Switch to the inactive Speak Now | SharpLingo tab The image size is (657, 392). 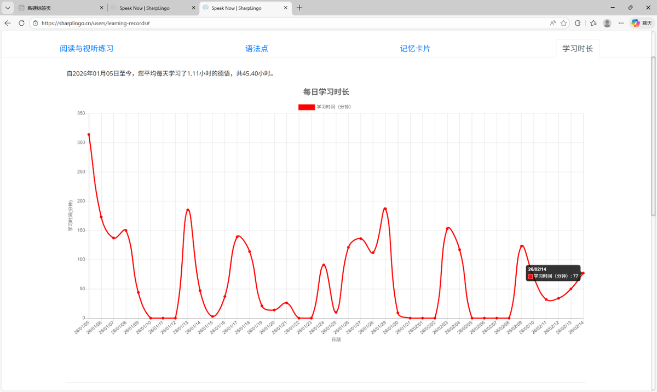coord(153,8)
